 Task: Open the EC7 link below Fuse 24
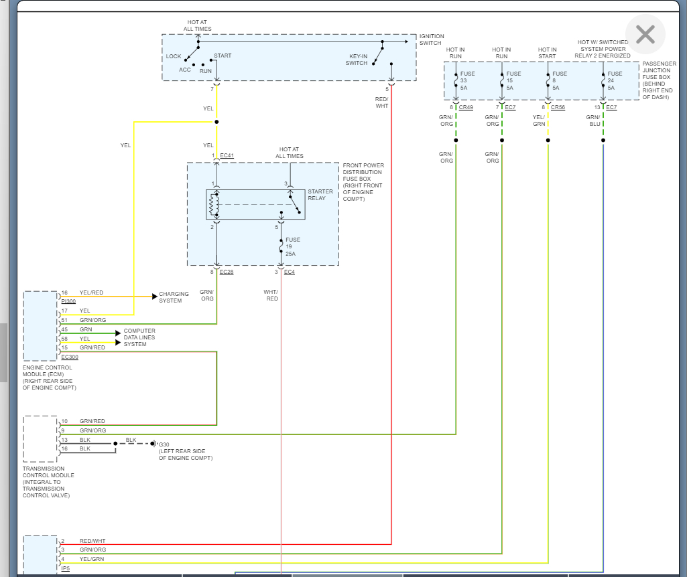(611, 107)
